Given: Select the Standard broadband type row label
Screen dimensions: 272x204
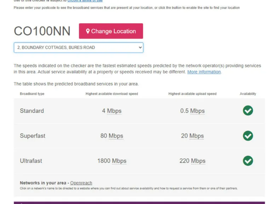Looking at the screenshot, I should (32, 111).
